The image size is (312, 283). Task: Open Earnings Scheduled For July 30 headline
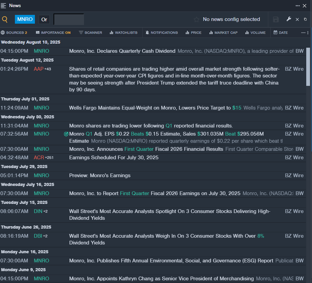114,158
